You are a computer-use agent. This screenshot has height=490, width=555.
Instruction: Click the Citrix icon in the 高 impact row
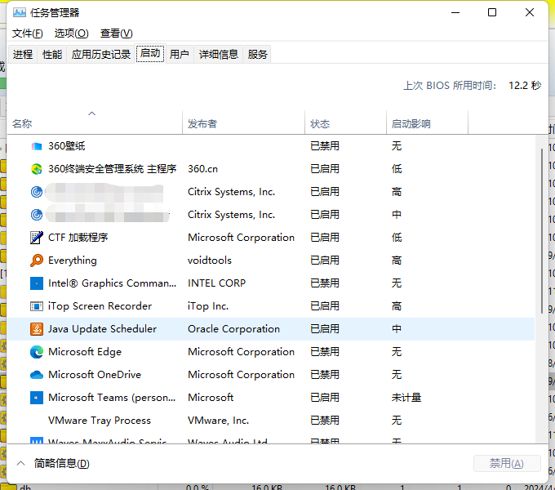37,192
